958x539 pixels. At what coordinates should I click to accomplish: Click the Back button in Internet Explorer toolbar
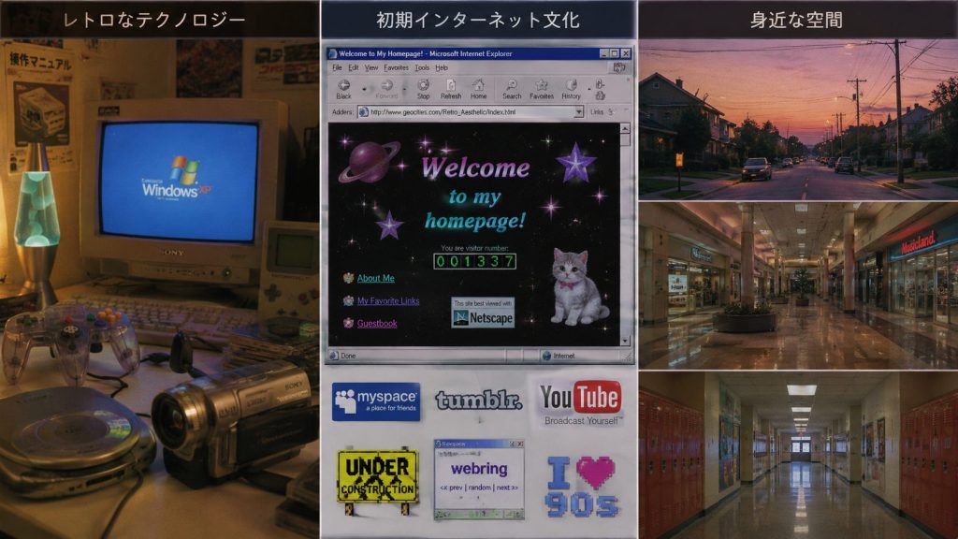click(x=344, y=89)
